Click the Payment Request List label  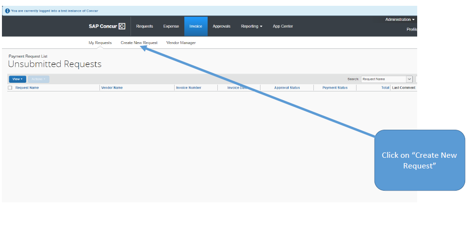pyautogui.click(x=28, y=56)
